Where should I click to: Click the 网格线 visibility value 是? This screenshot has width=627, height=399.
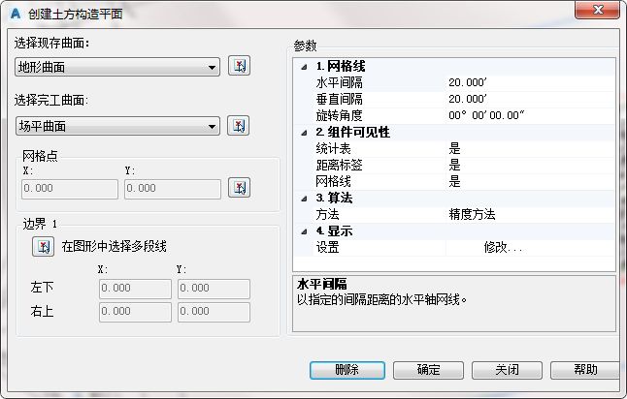coord(454,182)
